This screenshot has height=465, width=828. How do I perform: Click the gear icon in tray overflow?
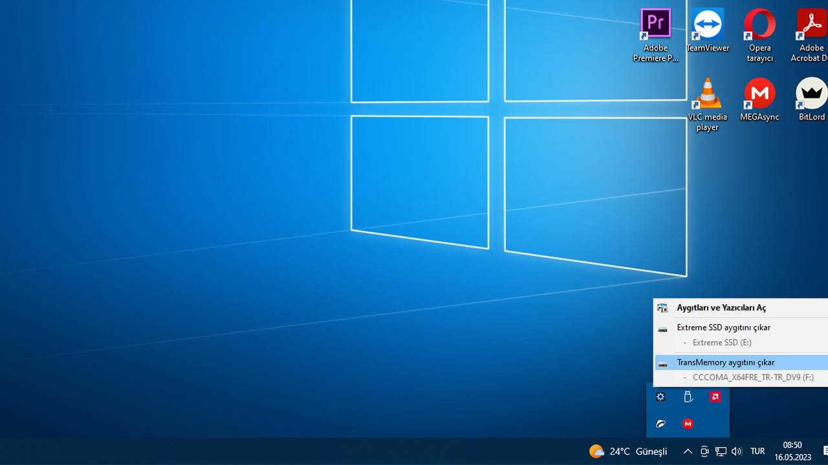[660, 397]
